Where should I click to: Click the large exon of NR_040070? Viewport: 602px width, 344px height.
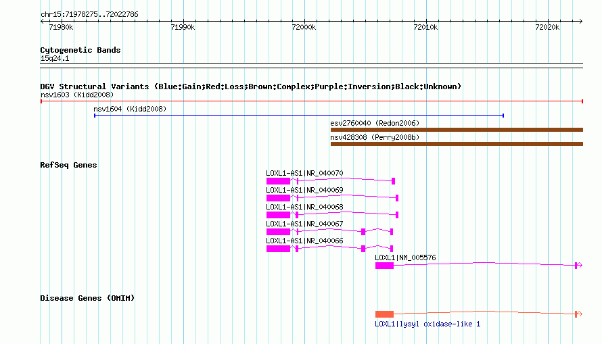click(x=279, y=181)
